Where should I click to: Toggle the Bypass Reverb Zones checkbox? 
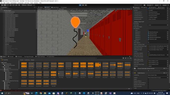click(x=148, y=85)
